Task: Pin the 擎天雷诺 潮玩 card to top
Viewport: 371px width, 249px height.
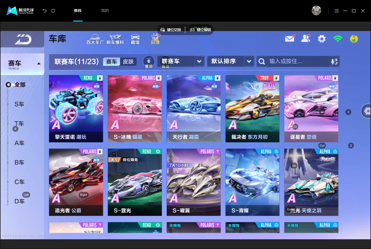Action: pos(100,78)
